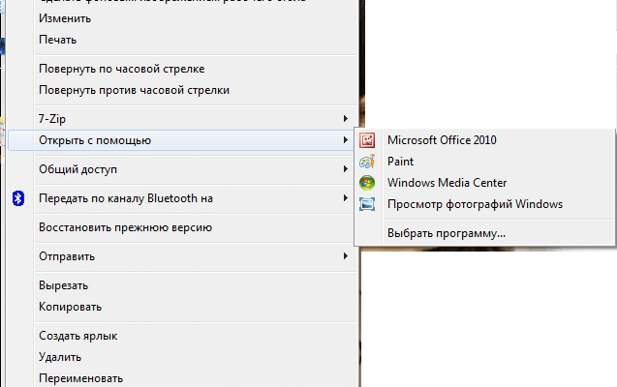
Task: Click the Windows Media Center icon
Action: pos(367,183)
